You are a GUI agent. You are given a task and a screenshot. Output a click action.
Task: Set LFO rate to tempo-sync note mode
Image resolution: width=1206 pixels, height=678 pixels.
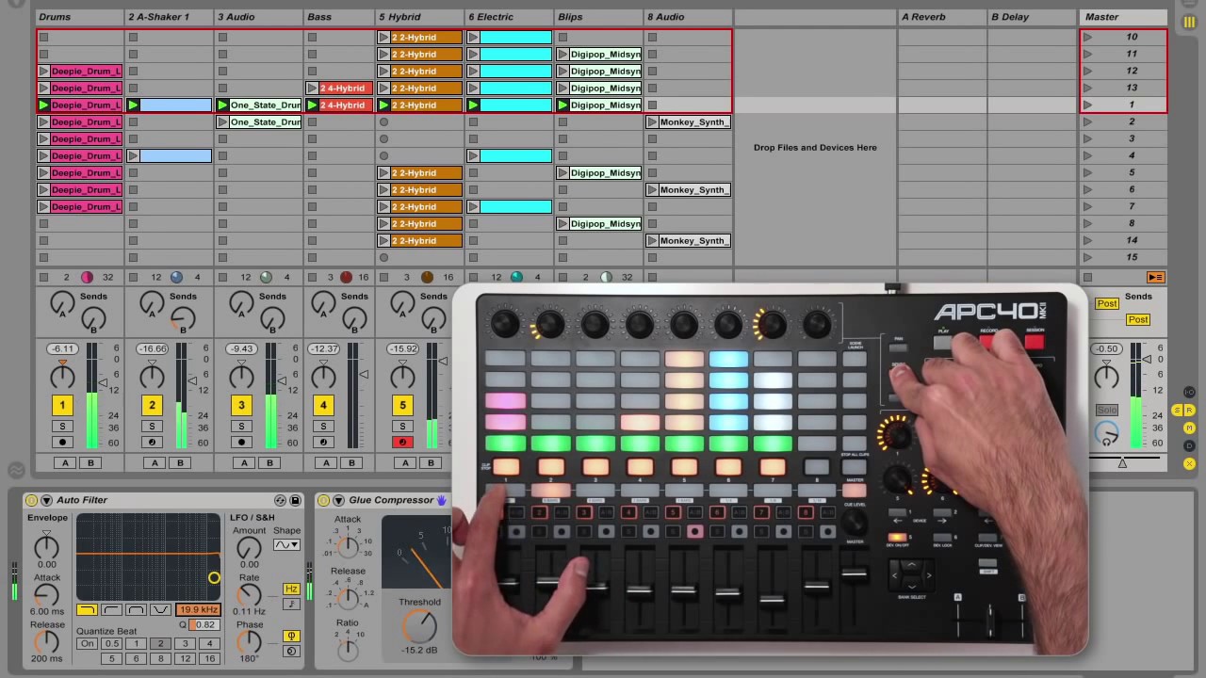291,604
